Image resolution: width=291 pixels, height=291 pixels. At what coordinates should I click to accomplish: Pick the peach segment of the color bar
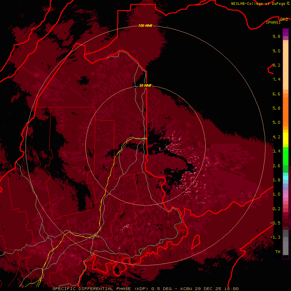point(286,66)
